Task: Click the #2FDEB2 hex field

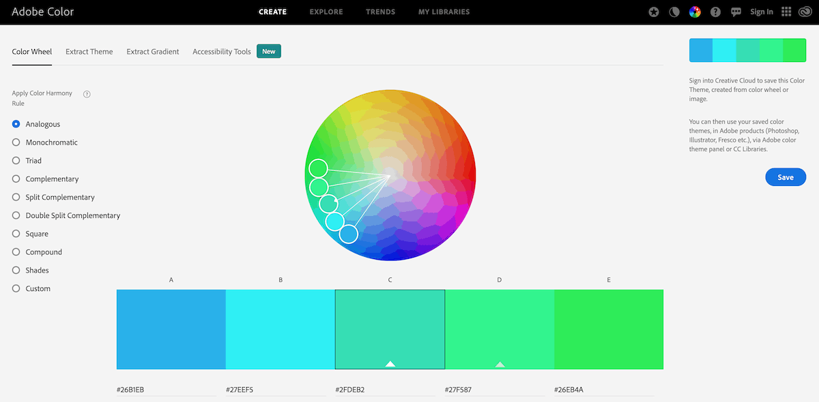Action: point(385,390)
